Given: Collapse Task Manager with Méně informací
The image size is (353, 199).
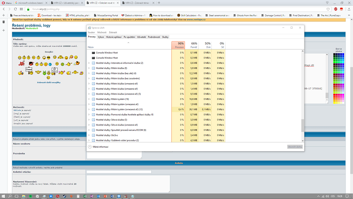Looking at the screenshot, I should pyautogui.click(x=99, y=146).
